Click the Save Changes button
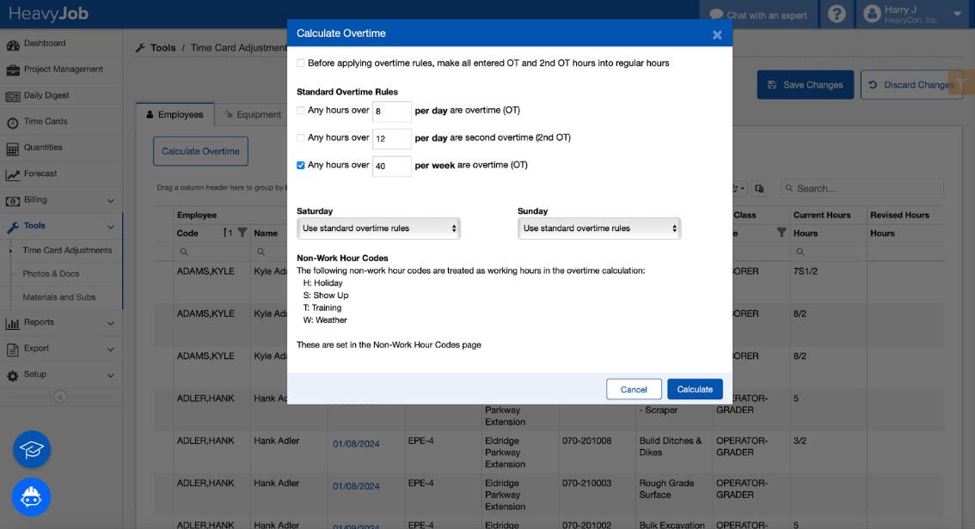This screenshot has height=529, width=975. (x=806, y=84)
